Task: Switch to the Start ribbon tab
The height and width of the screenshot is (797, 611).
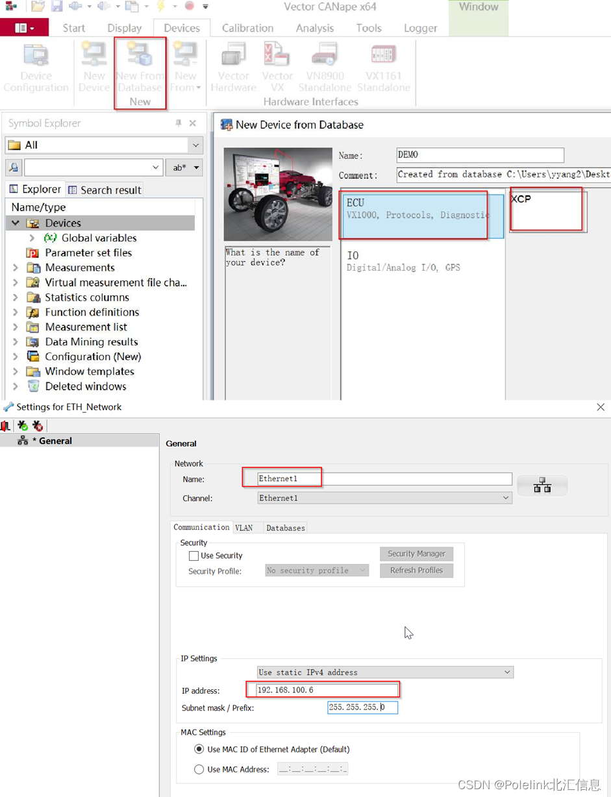Action: [x=74, y=28]
